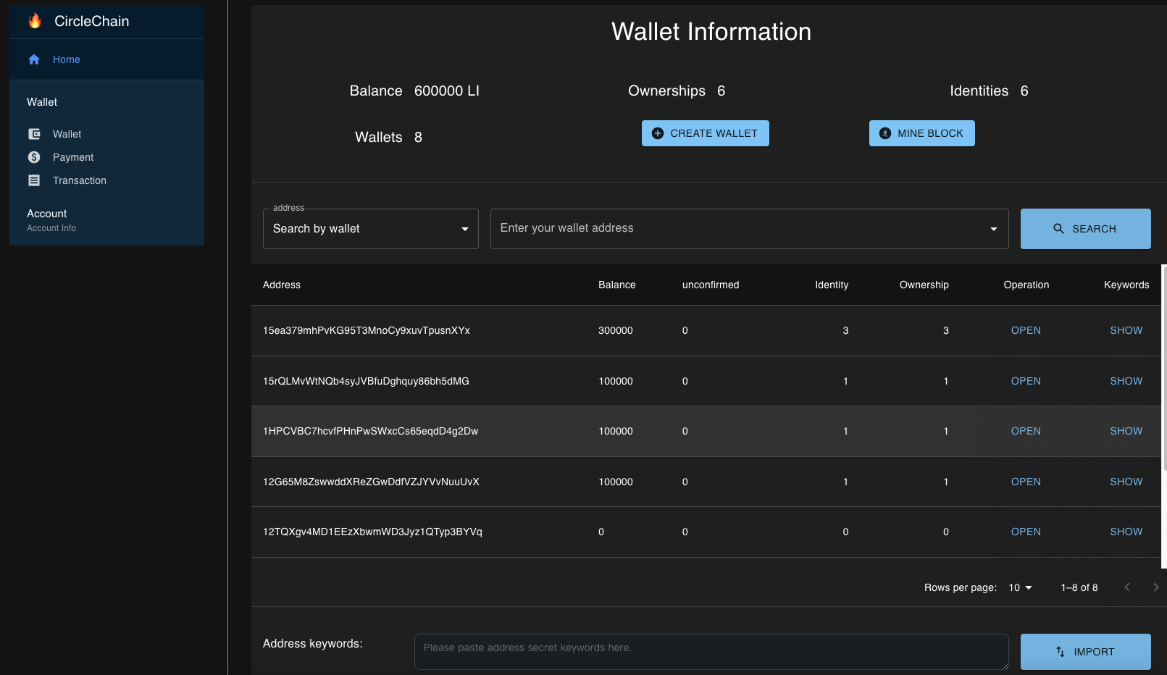Click the address secret keywords text area
This screenshot has width=1167, height=675.
(711, 651)
